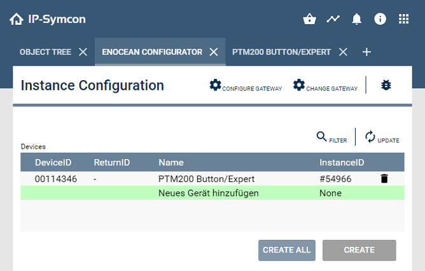Image resolution: width=425 pixels, height=271 pixels.
Task: Delete PTM200 Button/Expert with trash icon
Action: (x=384, y=179)
